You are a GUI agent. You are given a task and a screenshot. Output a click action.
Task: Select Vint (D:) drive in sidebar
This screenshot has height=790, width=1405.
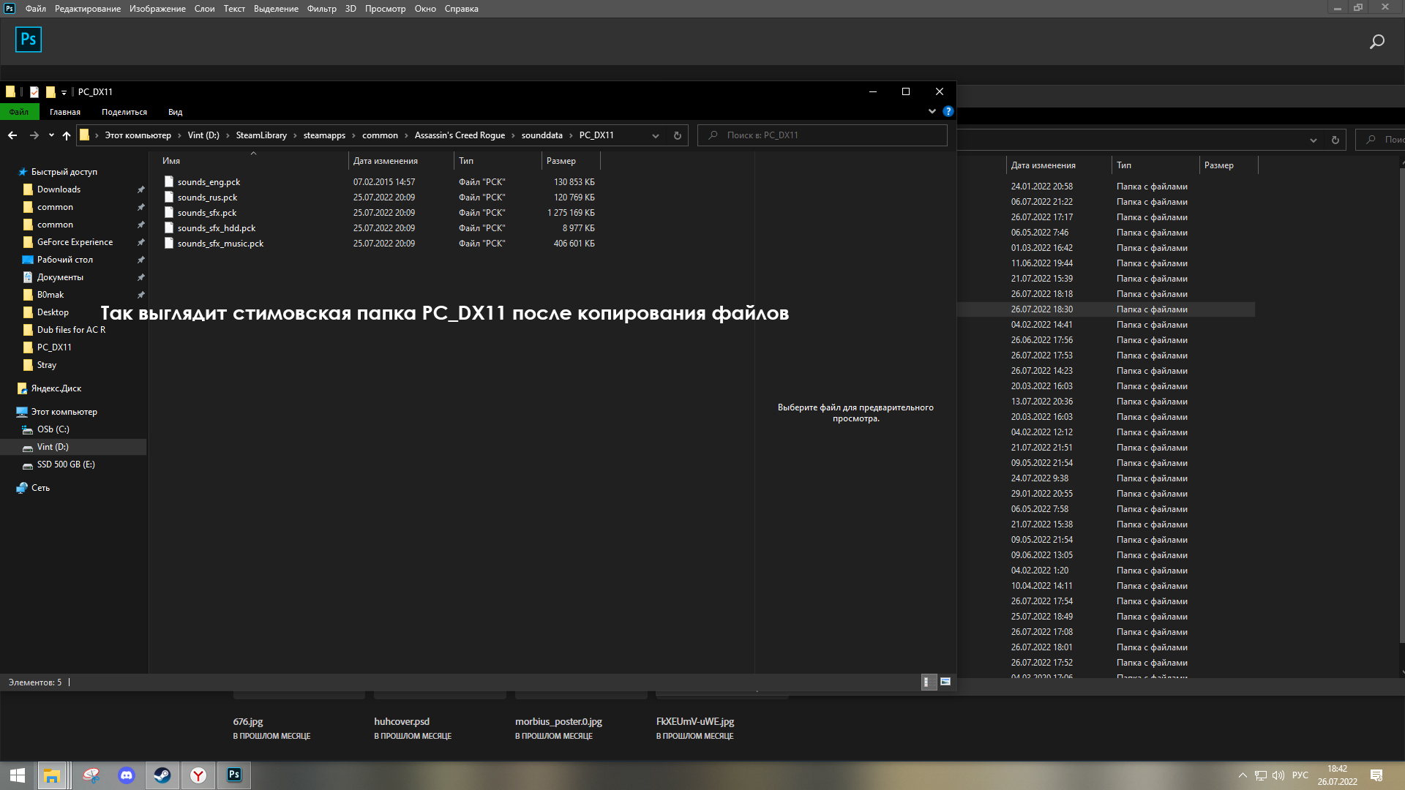coord(53,447)
